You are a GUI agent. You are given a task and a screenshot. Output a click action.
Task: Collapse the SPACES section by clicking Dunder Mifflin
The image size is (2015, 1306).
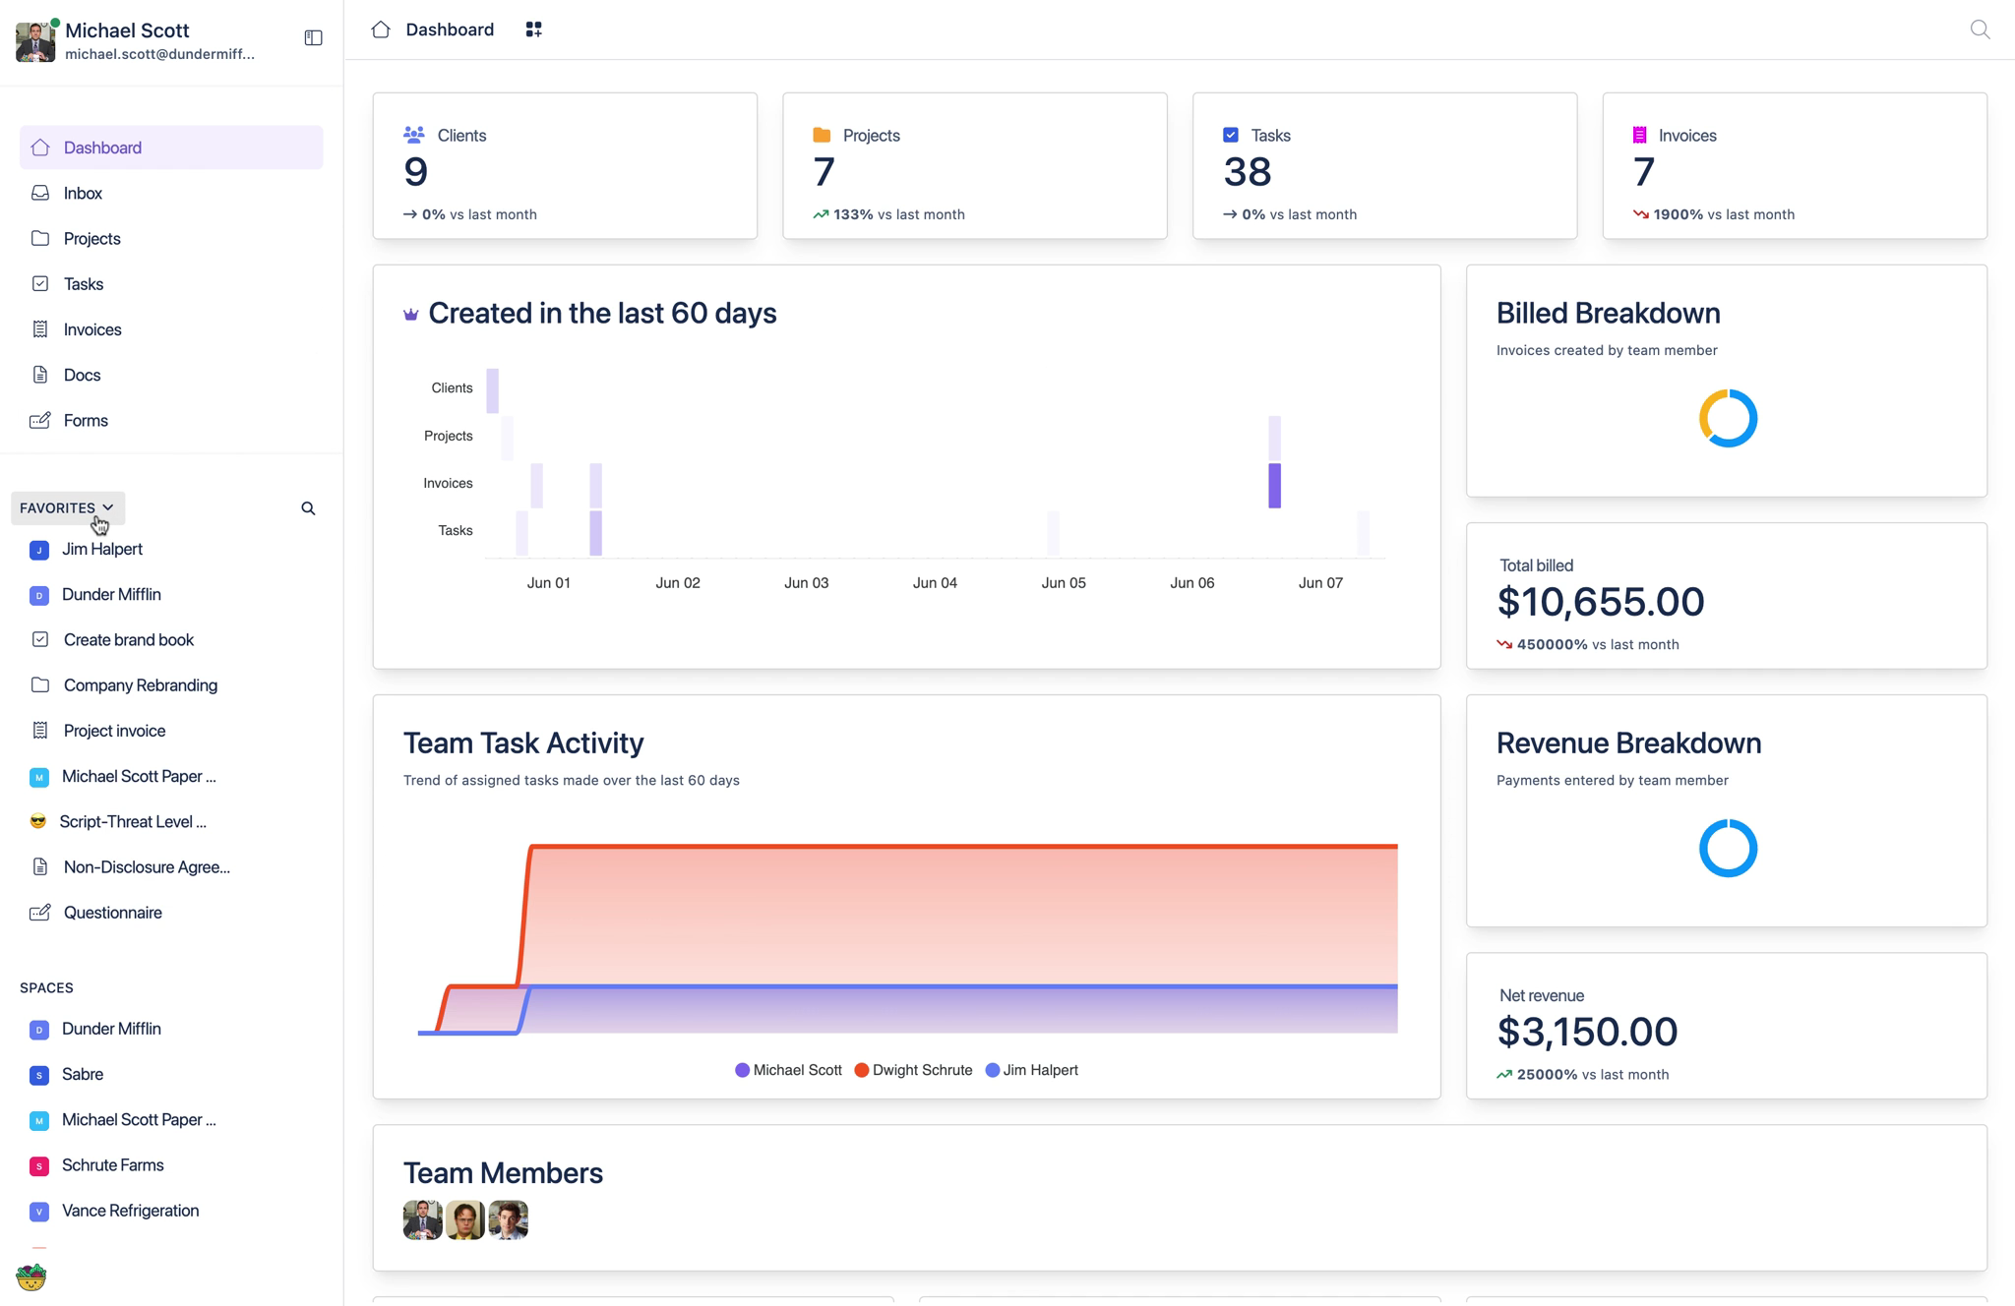(111, 1029)
